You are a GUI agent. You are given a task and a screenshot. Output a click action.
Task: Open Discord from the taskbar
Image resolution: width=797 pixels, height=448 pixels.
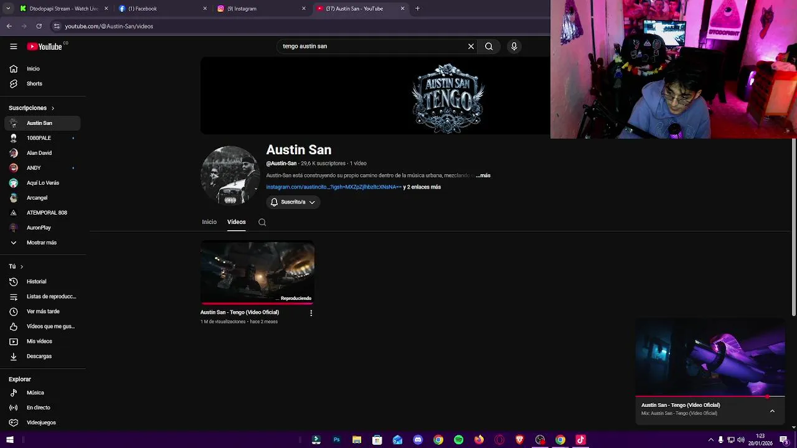click(418, 440)
